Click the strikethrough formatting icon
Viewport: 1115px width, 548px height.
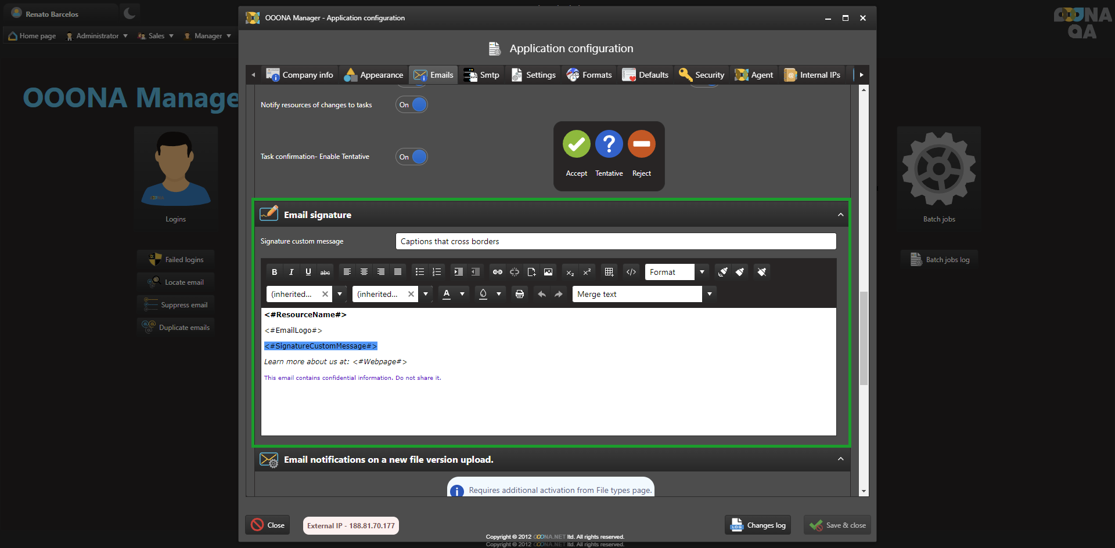[325, 272]
